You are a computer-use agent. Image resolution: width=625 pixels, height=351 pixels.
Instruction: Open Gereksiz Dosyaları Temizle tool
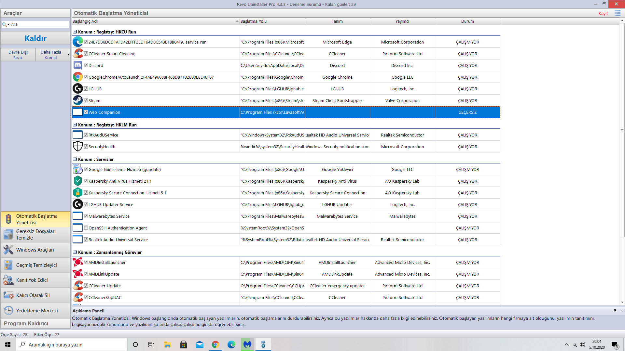coord(35,234)
